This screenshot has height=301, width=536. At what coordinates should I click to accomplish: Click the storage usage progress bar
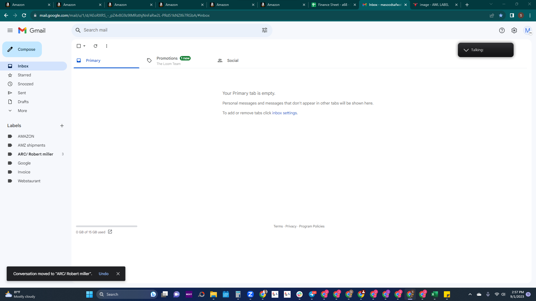click(107, 226)
